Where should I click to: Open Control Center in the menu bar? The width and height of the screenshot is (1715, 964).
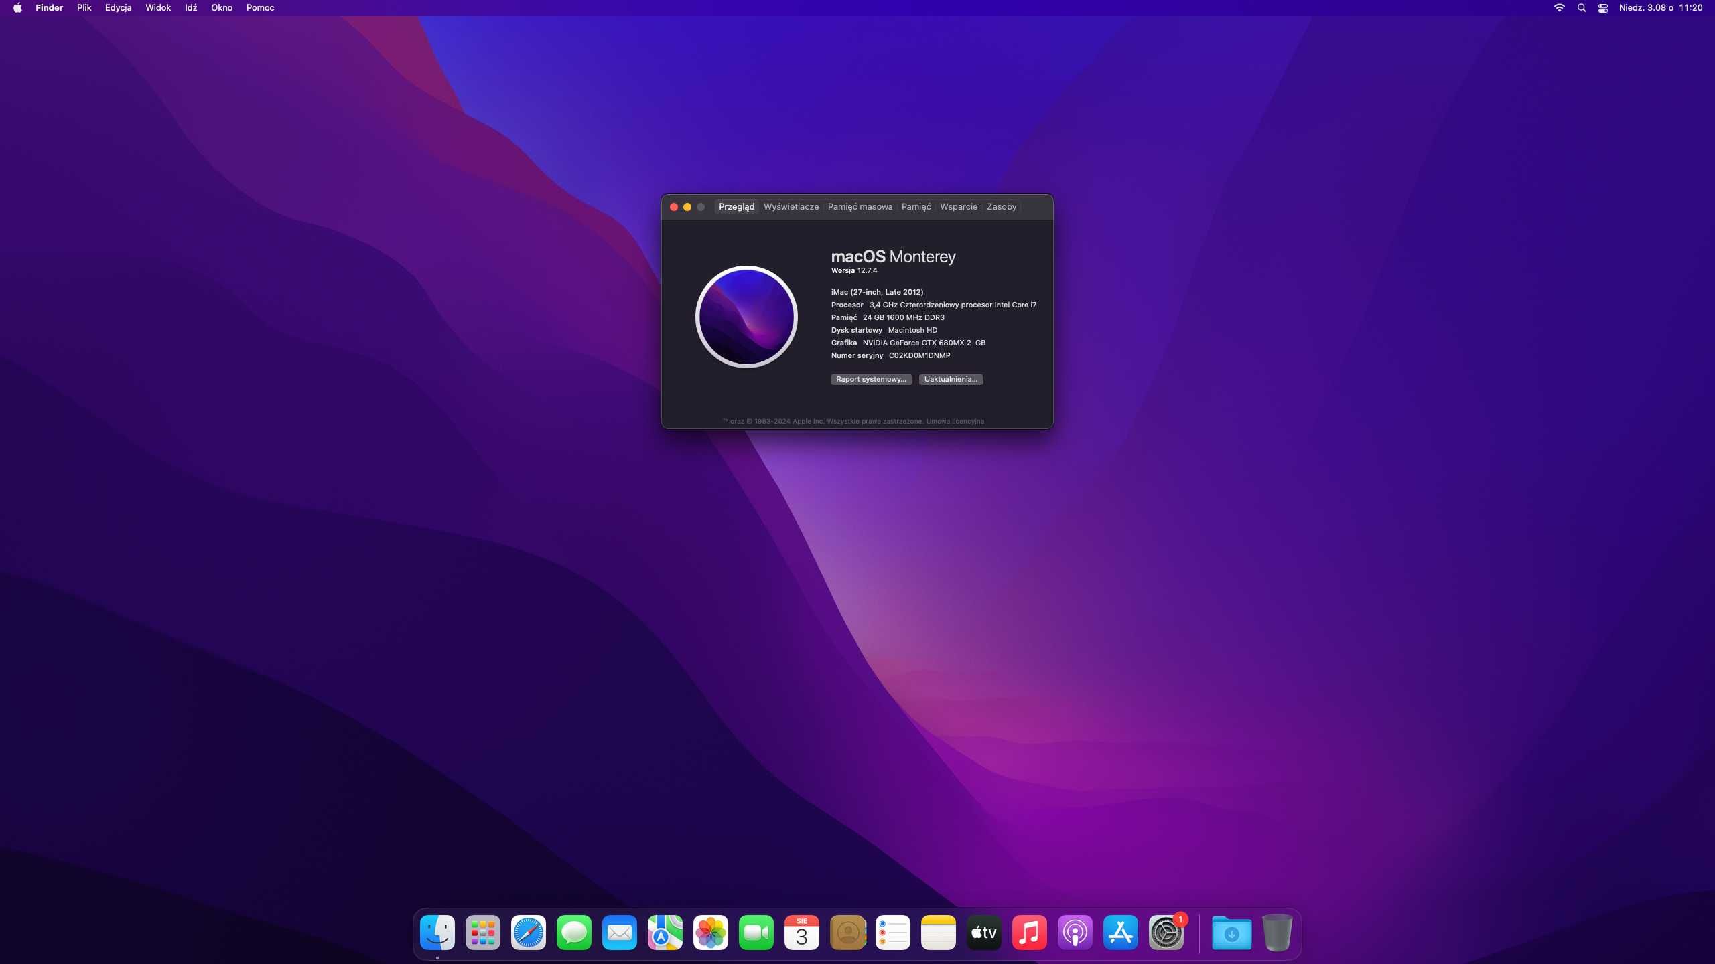1603,8
